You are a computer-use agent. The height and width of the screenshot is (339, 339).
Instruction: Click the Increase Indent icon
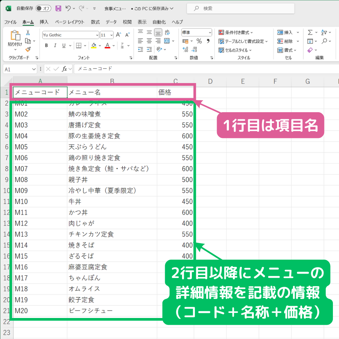(149, 49)
